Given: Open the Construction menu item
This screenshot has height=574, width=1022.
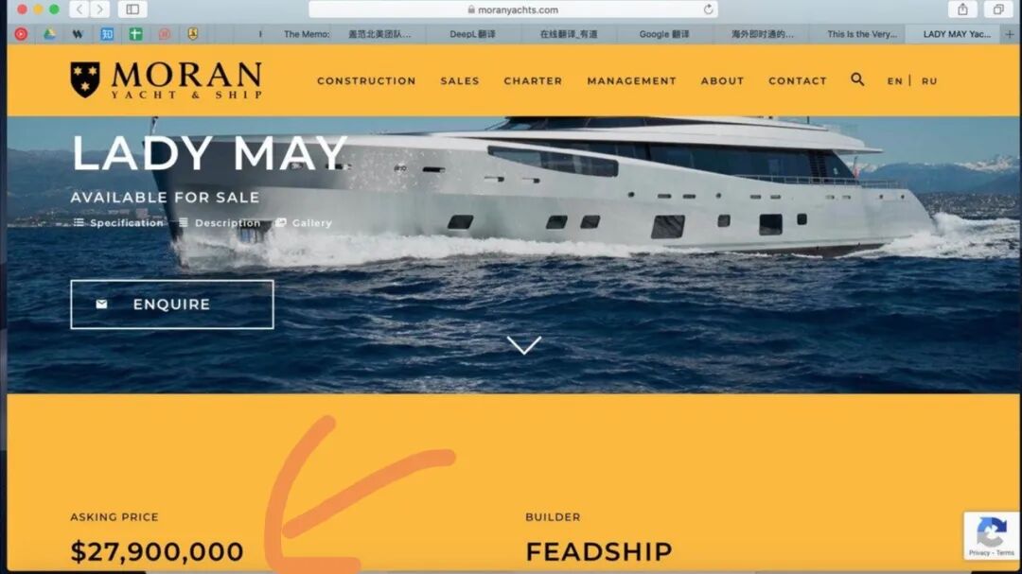Looking at the screenshot, I should pos(366,80).
